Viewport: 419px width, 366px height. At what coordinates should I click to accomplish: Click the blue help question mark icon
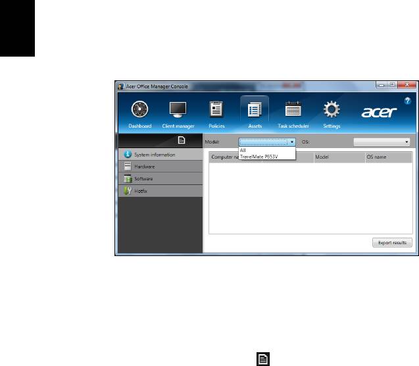(407, 101)
